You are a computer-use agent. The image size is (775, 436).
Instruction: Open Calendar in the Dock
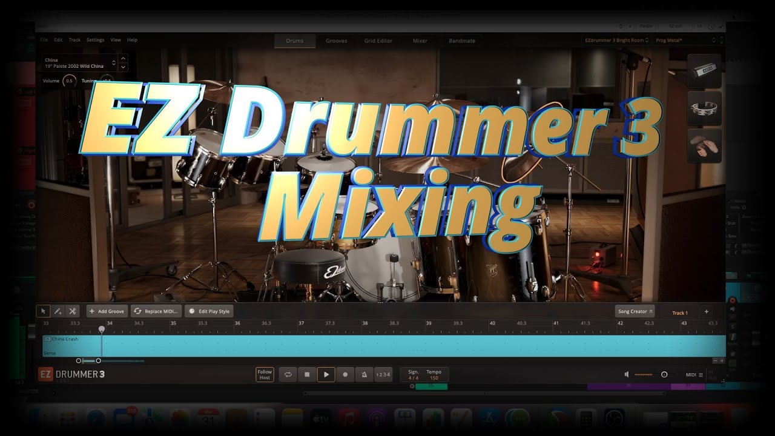[x=208, y=418]
